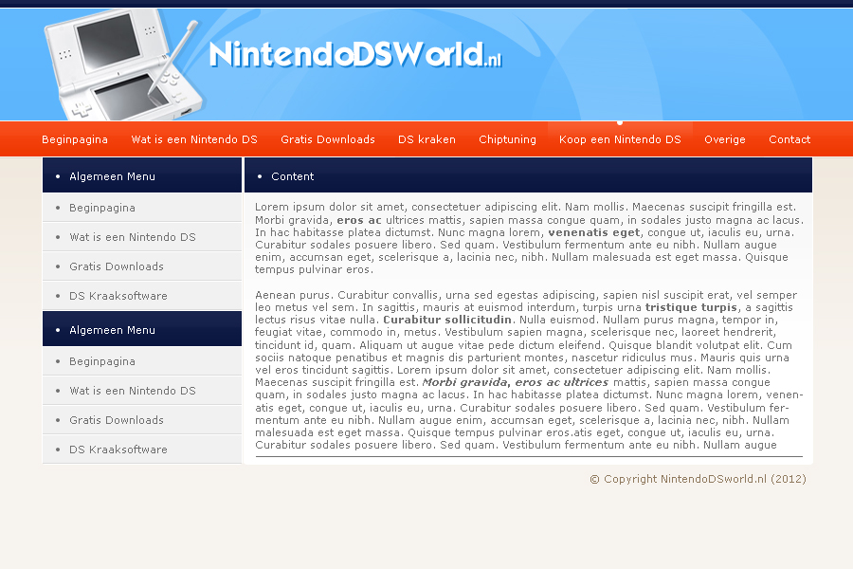Click the bold words 'Curabitur sollicitudin'
The height and width of the screenshot is (569, 853).
(x=447, y=320)
